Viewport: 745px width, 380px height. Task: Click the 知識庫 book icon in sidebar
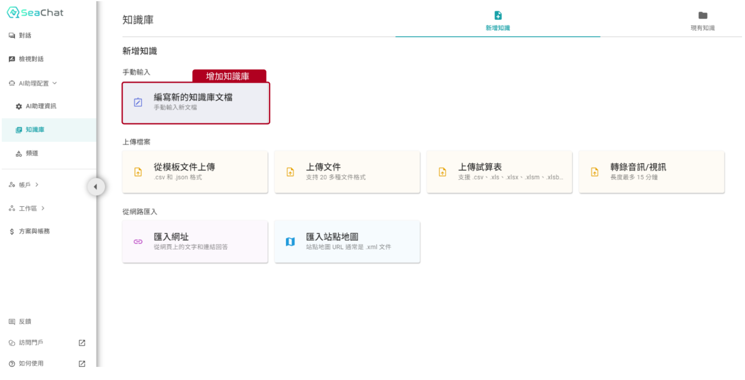point(19,130)
